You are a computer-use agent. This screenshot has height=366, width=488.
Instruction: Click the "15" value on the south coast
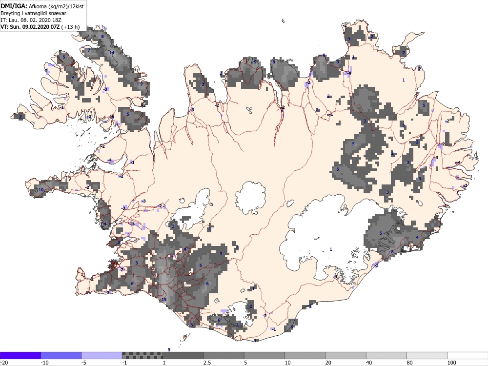(164, 300)
